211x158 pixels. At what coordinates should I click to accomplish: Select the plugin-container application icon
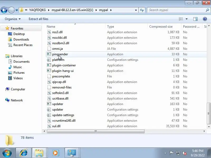(49, 65)
